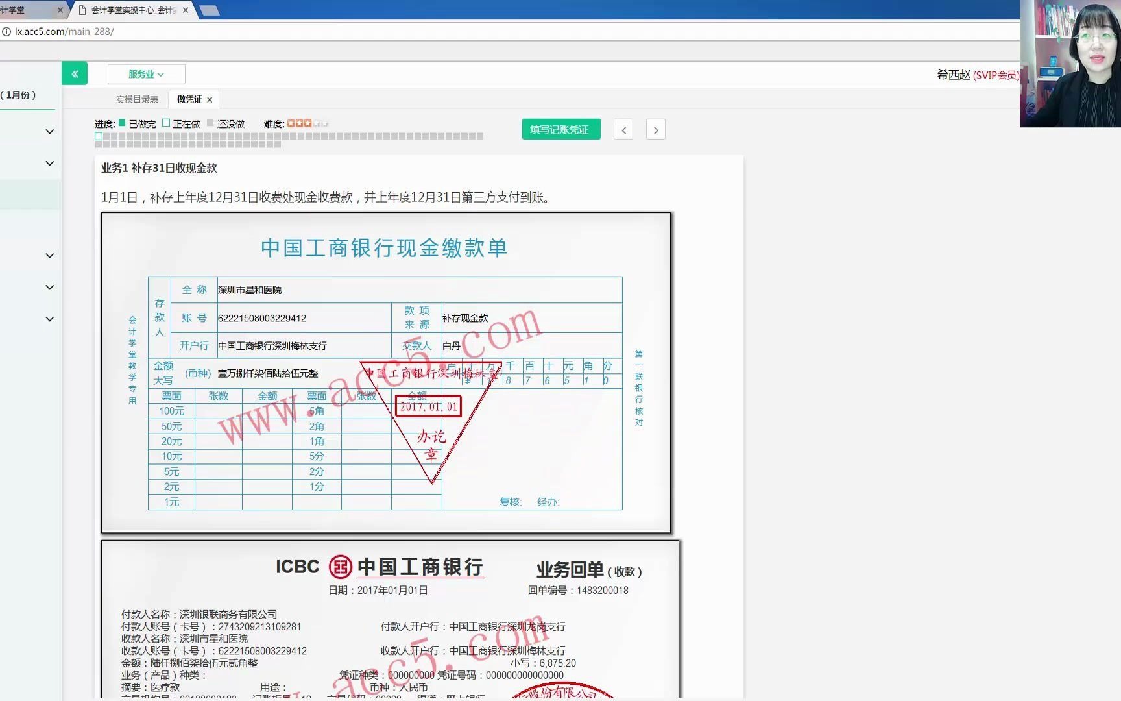
Task: Expand the bottom chevron in the left panel
Action: tap(49, 318)
